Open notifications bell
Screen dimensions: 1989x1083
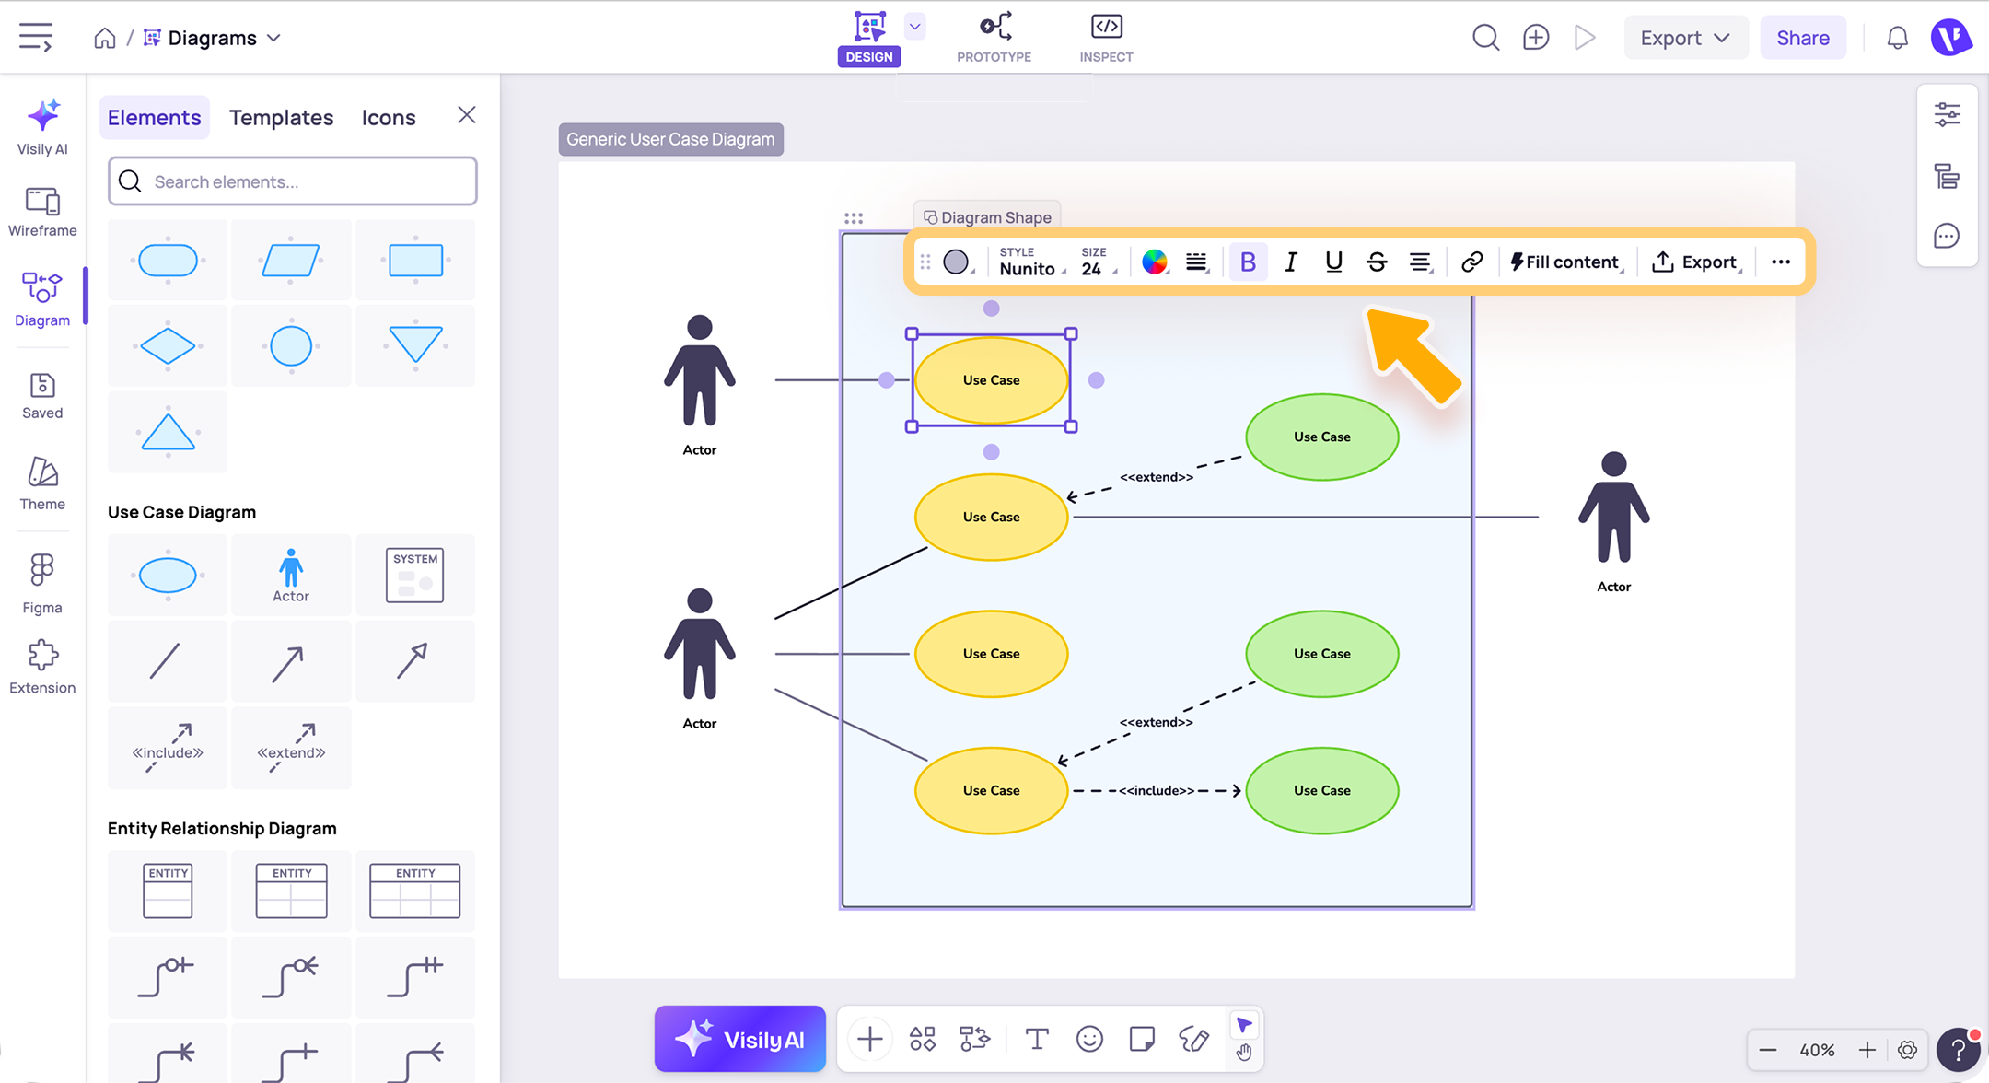click(1897, 38)
